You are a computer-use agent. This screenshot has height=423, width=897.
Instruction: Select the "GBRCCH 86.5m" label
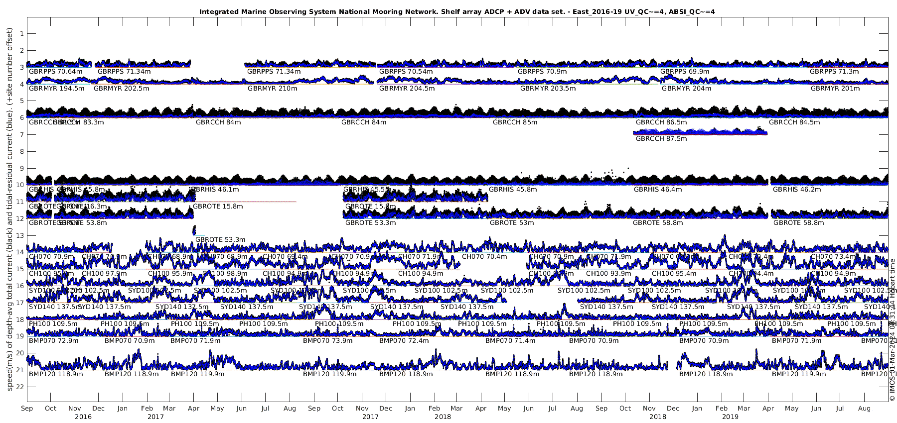661,122
